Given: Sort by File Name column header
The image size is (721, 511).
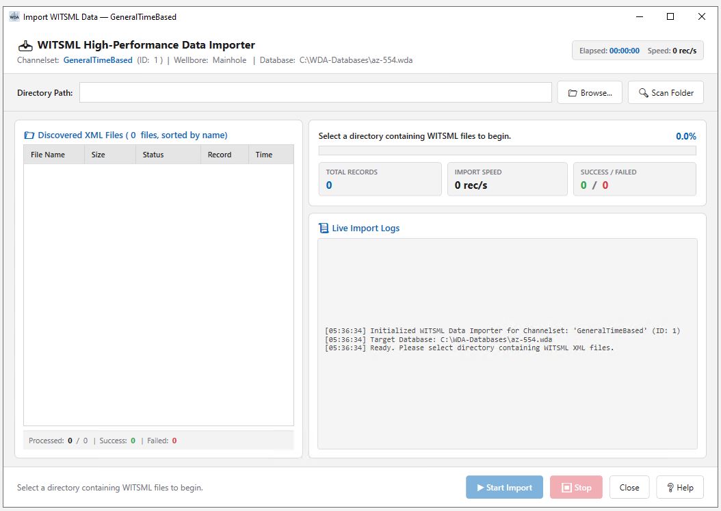Looking at the screenshot, I should [x=54, y=155].
